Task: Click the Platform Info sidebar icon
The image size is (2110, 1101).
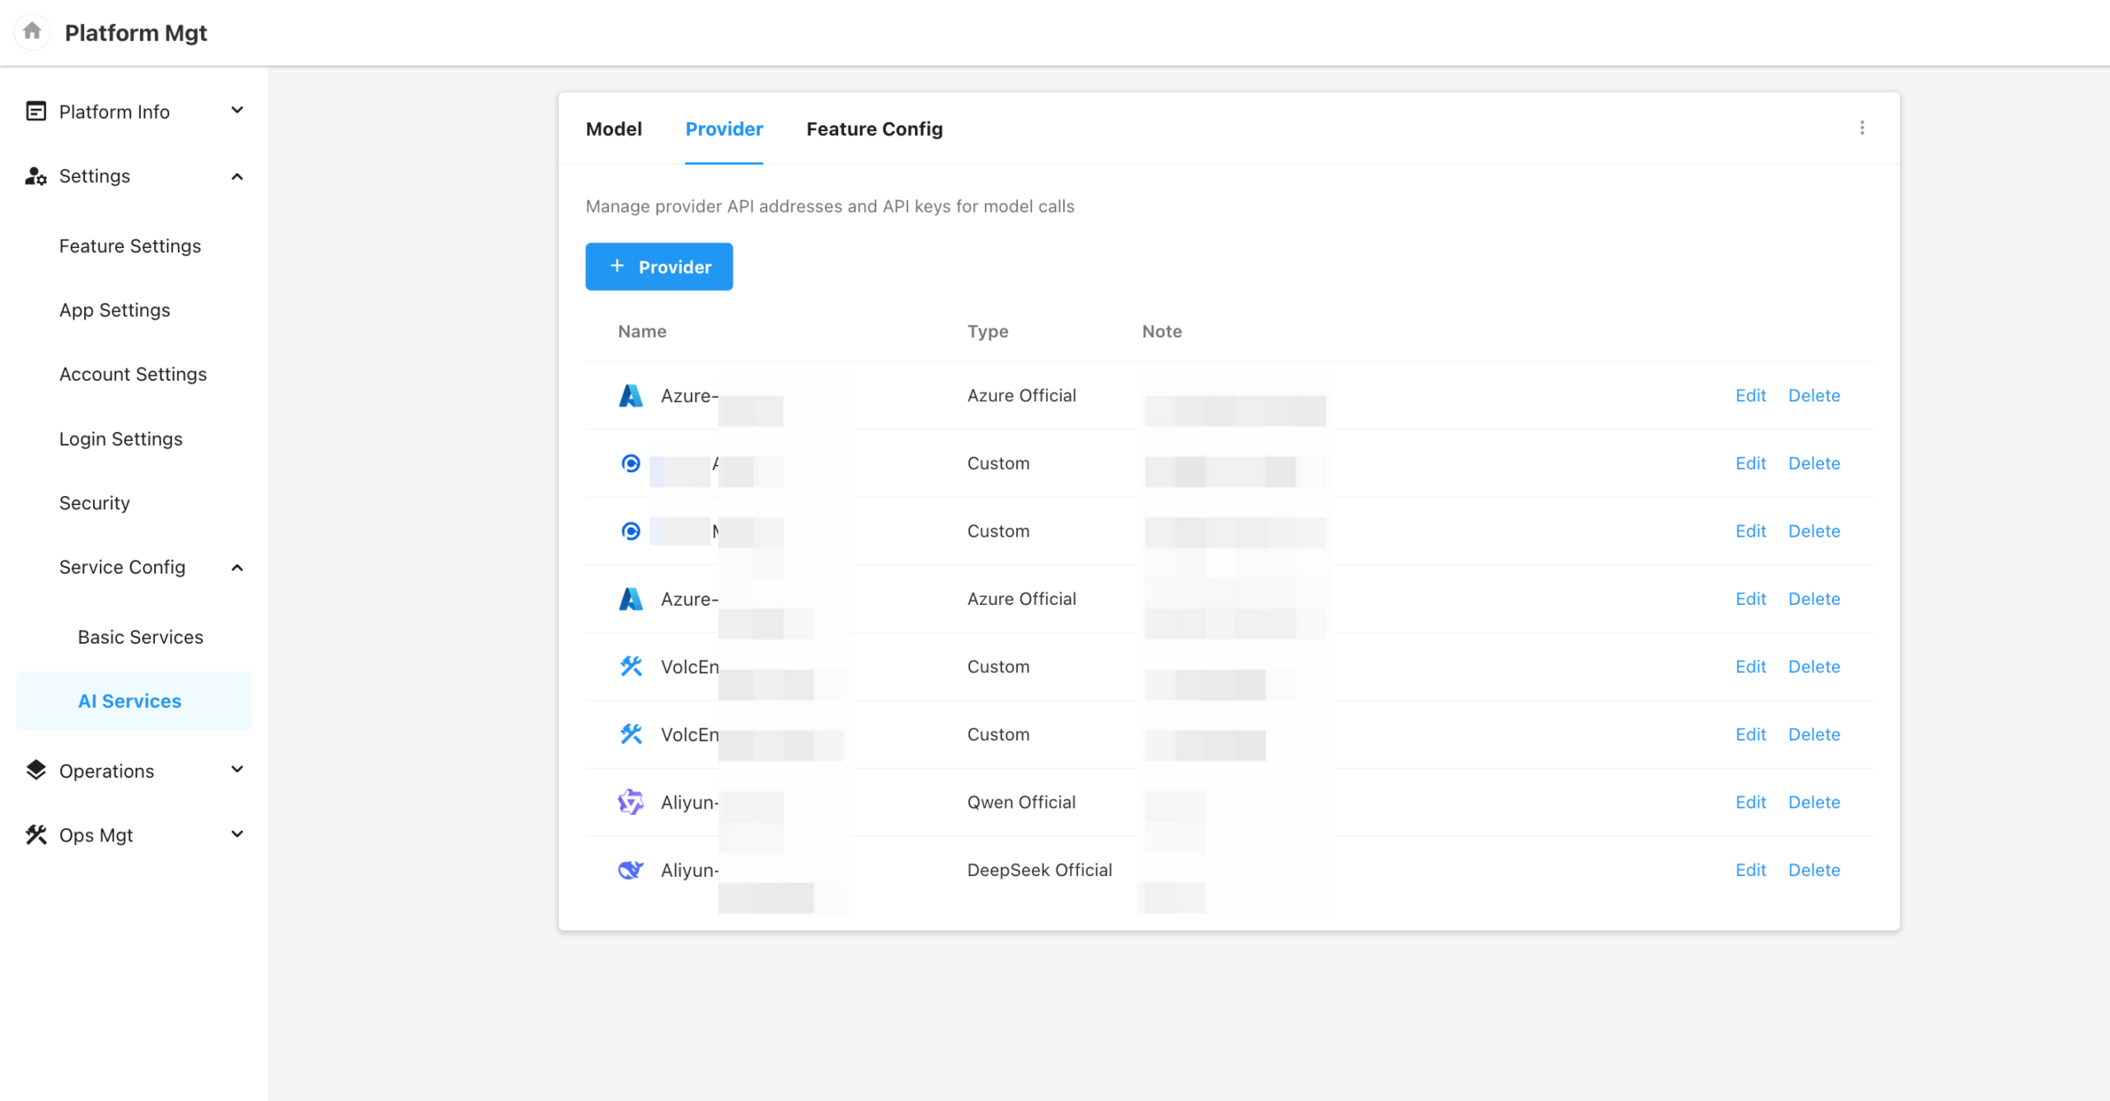Action: (35, 111)
